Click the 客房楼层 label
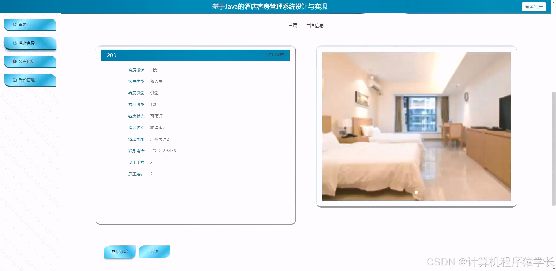556x271 pixels. point(136,70)
